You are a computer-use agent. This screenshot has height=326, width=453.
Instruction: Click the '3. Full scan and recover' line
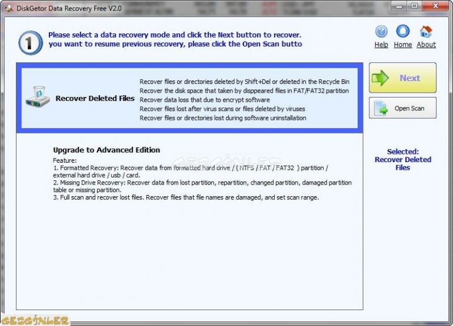[x=186, y=197]
